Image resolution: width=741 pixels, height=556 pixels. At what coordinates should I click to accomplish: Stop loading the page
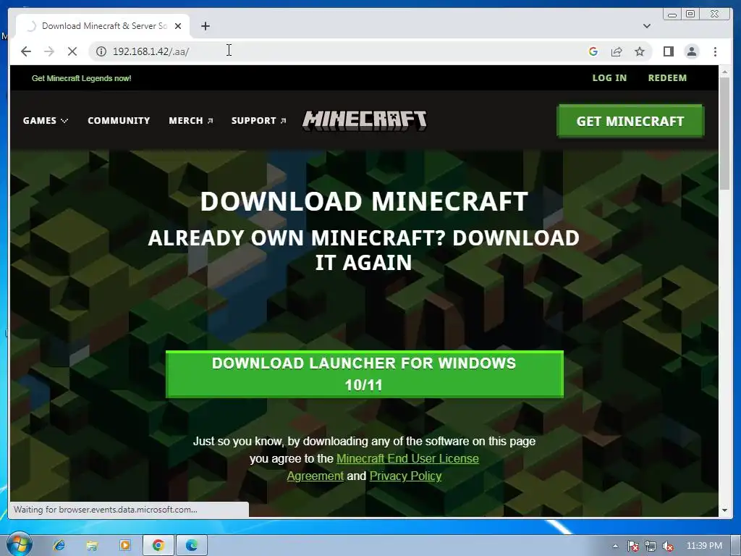pyautogui.click(x=72, y=51)
